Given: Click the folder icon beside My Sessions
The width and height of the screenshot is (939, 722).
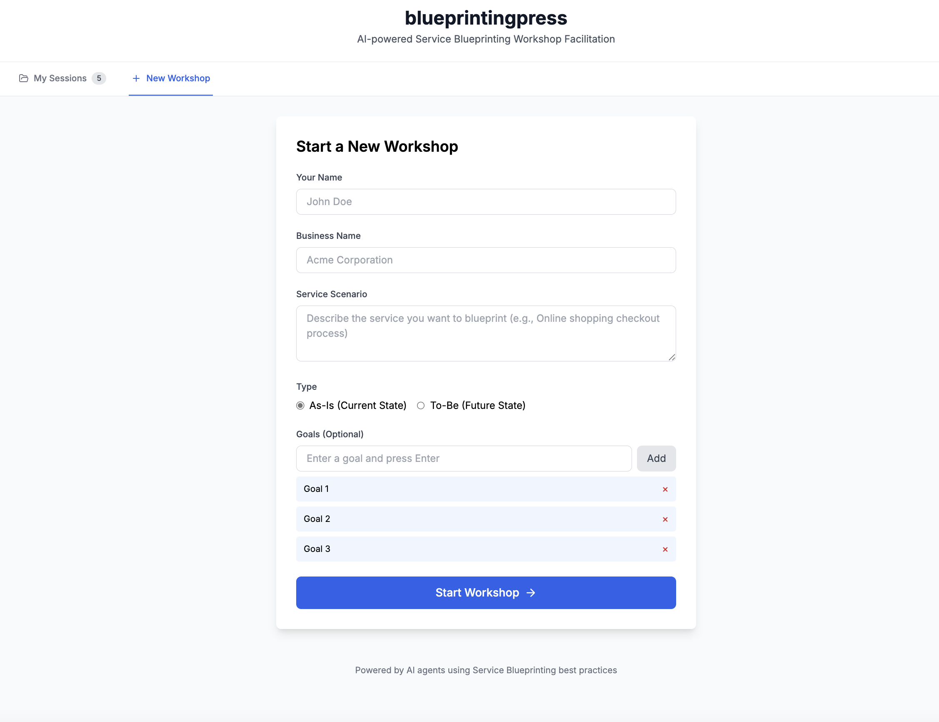Looking at the screenshot, I should tap(24, 78).
